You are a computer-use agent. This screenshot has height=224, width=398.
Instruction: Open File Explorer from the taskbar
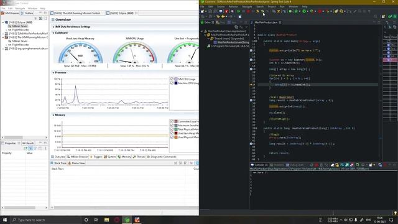[106, 220]
